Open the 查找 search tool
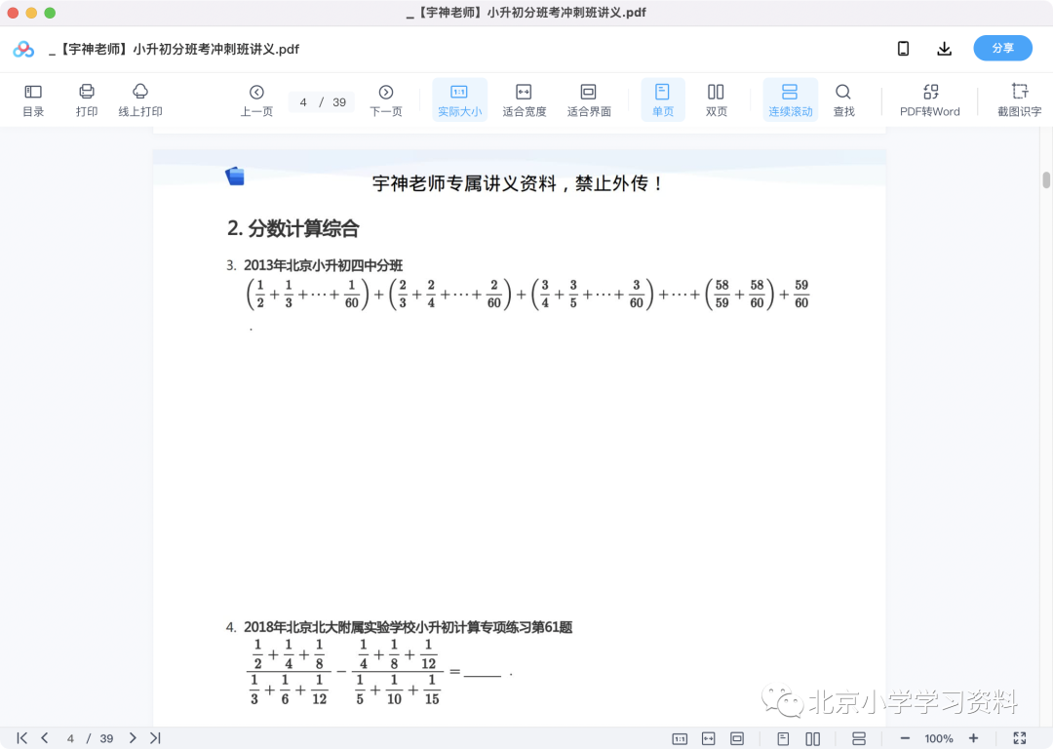This screenshot has height=749, width=1053. [843, 100]
